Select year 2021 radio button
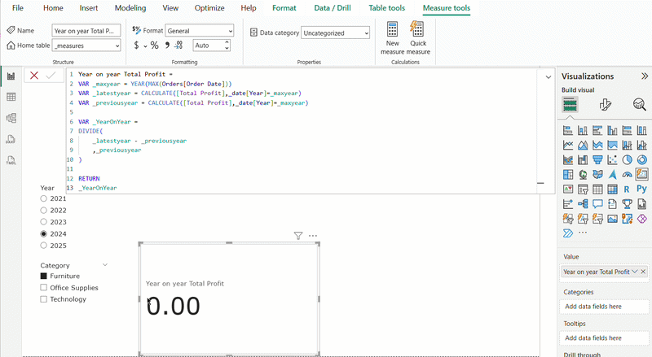The width and height of the screenshot is (652, 357). tap(44, 199)
